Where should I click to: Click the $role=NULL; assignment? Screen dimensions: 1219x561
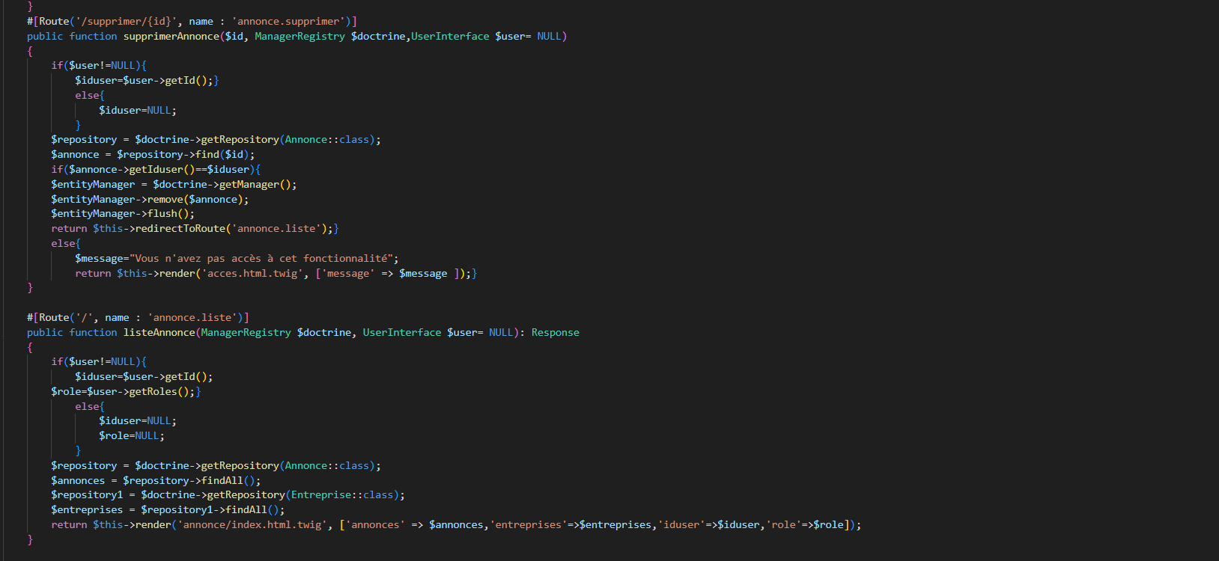pyautogui.click(x=132, y=435)
